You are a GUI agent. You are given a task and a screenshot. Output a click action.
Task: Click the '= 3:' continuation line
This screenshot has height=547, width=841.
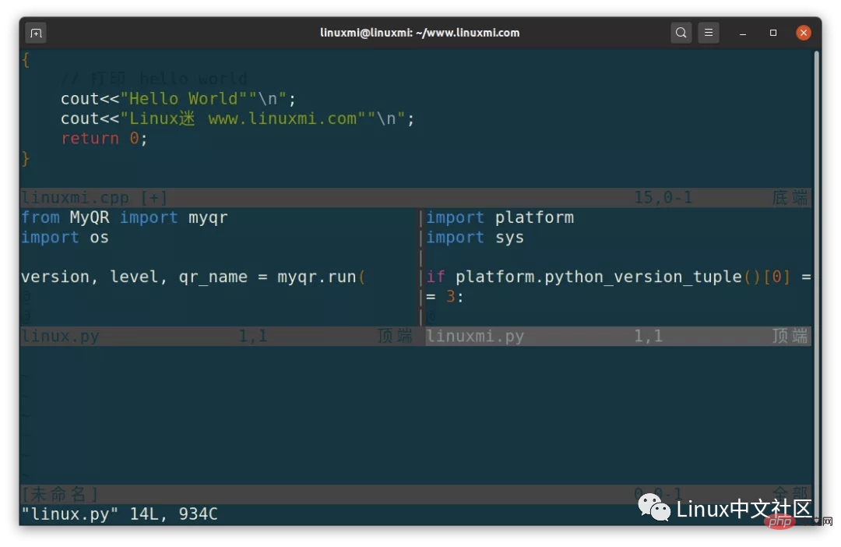point(445,296)
